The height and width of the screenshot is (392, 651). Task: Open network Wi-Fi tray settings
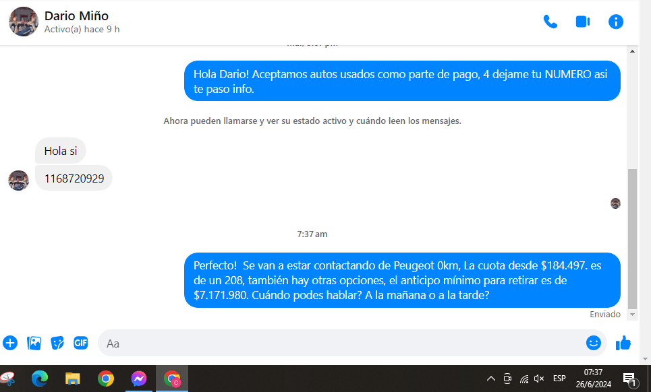pyautogui.click(x=524, y=379)
